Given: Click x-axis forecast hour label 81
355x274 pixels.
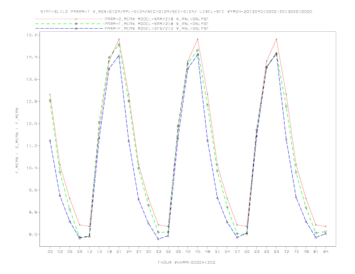Looking at the screenshot, I should pos(316,252).
